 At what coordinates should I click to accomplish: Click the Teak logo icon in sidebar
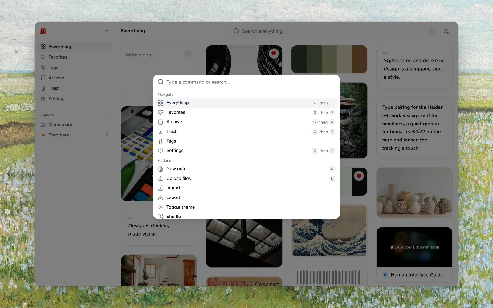43,31
